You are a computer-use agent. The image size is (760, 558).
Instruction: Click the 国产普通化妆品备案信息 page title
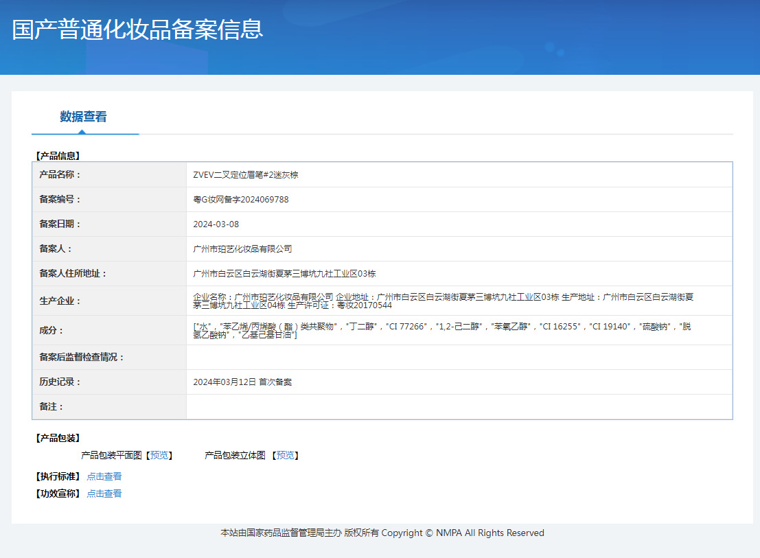click(x=138, y=30)
